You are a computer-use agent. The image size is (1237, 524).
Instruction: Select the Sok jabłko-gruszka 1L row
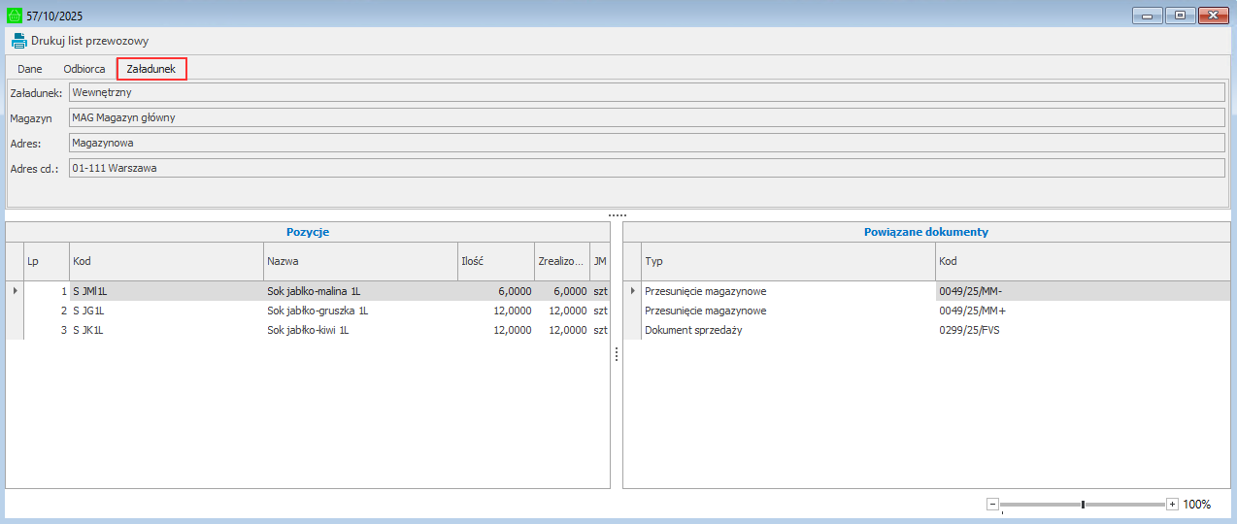(317, 311)
